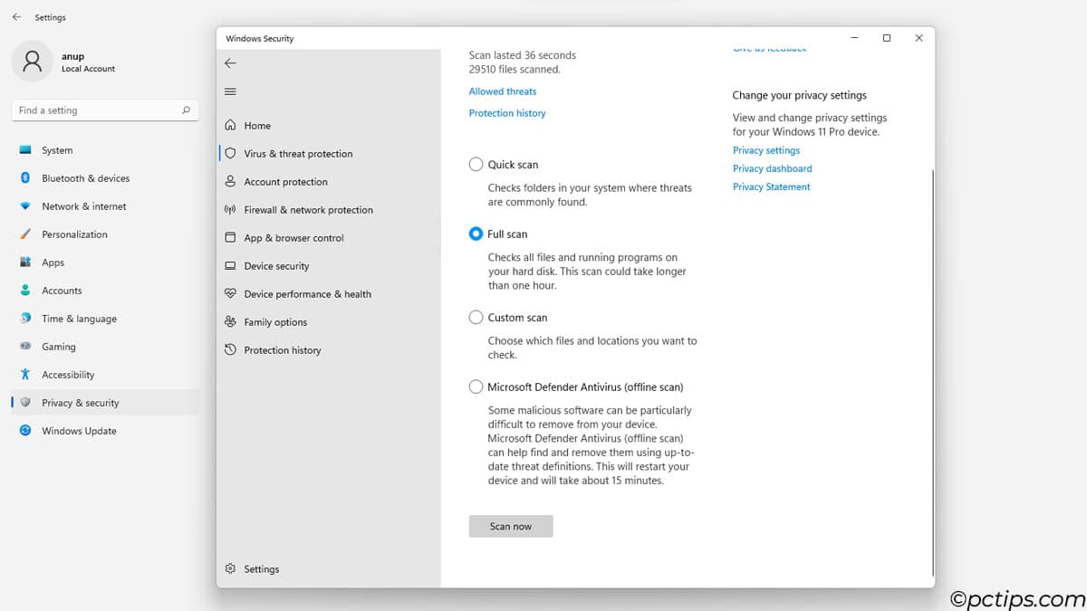Select Personalization in Settings sidebar
The image size is (1087, 611).
coord(74,234)
